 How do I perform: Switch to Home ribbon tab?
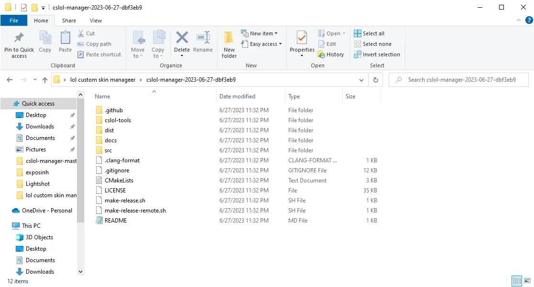[41, 21]
